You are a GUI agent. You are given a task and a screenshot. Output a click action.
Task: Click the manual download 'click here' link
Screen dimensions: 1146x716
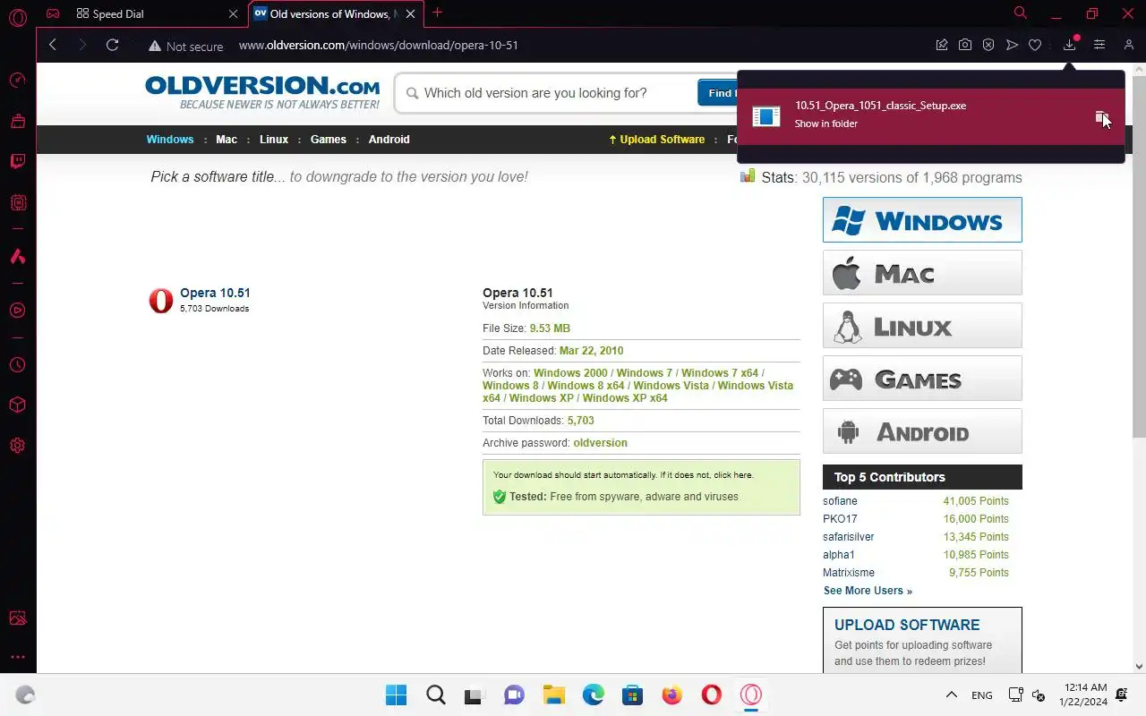pos(733,475)
